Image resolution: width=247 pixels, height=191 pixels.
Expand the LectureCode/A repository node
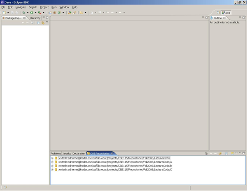point(52,162)
